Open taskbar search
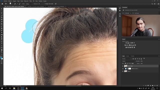 coord(6,88)
